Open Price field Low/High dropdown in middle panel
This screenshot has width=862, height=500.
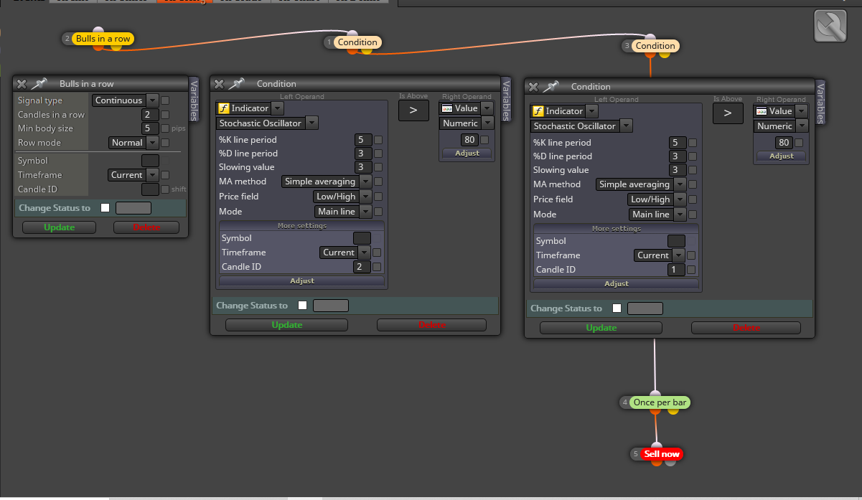342,197
